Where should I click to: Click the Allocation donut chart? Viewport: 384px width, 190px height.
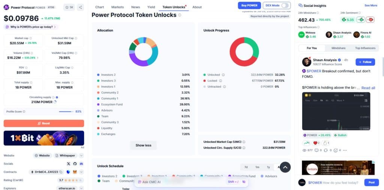(x=144, y=52)
